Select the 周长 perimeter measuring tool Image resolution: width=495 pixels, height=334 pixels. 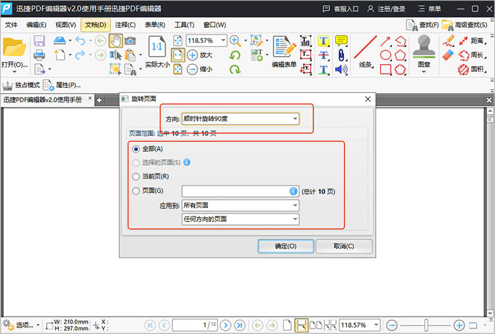pyautogui.click(x=472, y=55)
